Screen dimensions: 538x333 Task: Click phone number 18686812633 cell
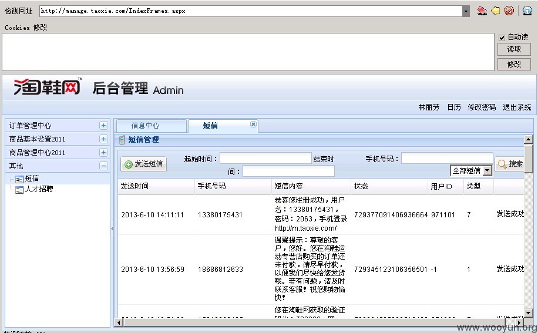220,270
